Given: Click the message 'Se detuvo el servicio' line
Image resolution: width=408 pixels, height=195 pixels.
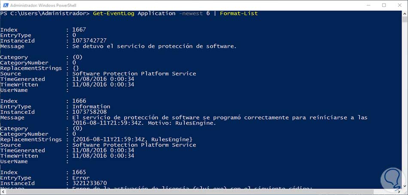Looking at the screenshot, I should click(x=154, y=46).
